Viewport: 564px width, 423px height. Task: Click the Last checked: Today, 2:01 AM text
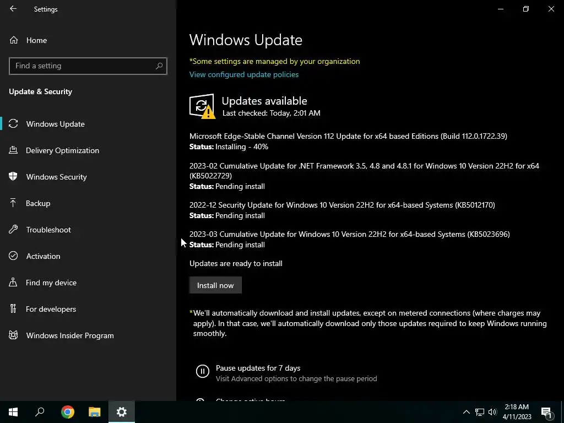[x=271, y=113]
